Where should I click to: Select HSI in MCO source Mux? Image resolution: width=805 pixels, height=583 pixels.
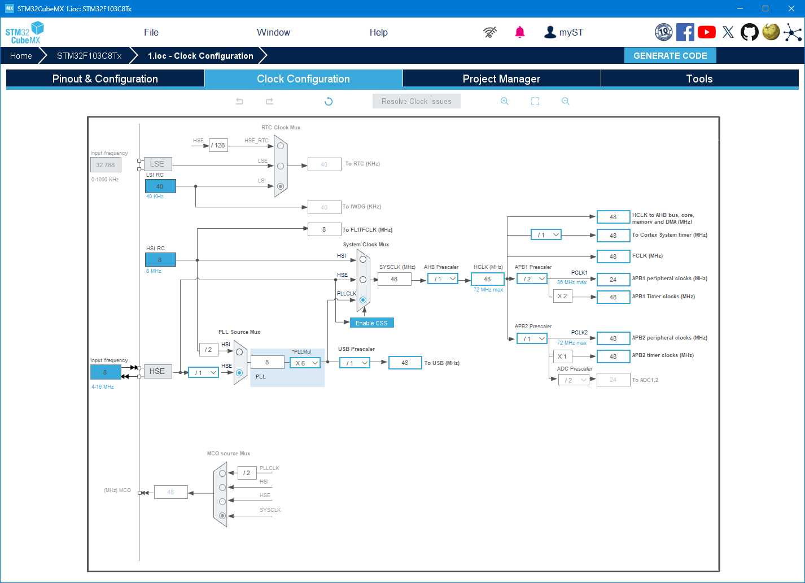(x=222, y=488)
